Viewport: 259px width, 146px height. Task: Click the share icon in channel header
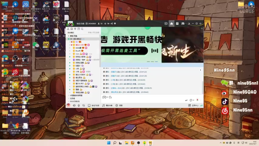(x=112, y=24)
